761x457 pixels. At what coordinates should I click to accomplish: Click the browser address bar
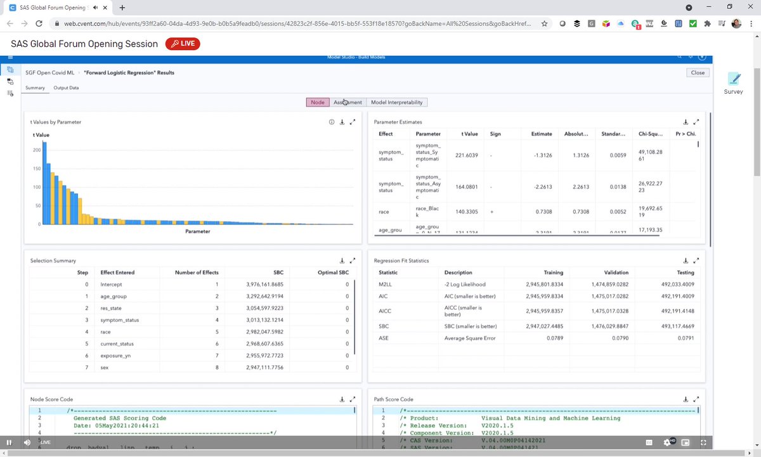pyautogui.click(x=298, y=23)
